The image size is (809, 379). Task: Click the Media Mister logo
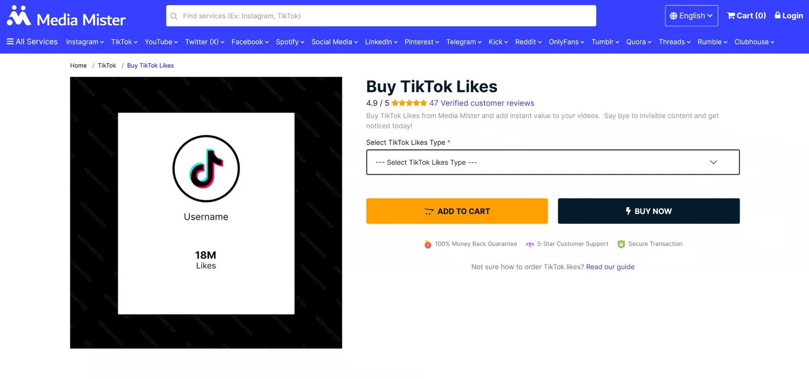click(x=66, y=16)
